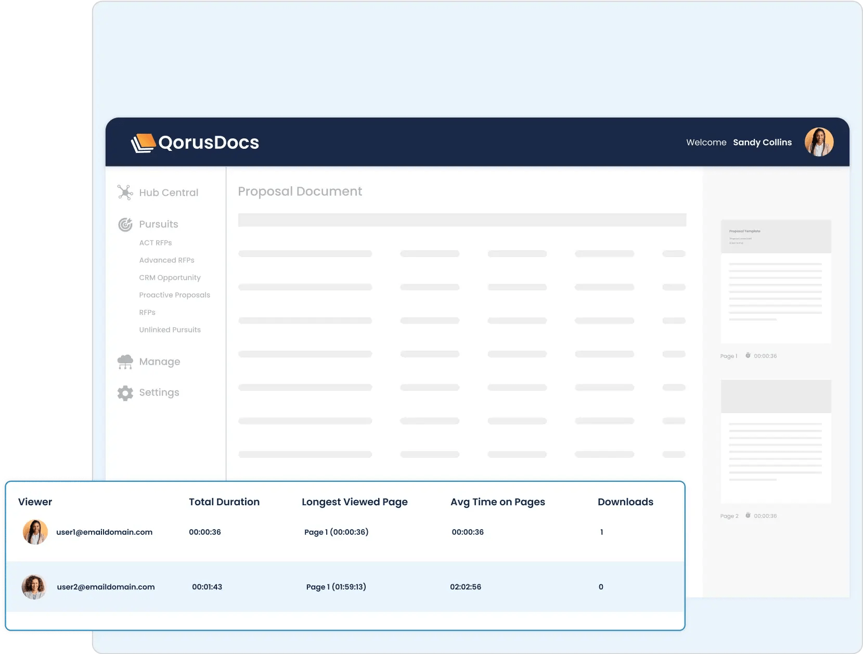Open Manage using the cloud icon
Screen dimensions: 863x654
[x=124, y=361]
